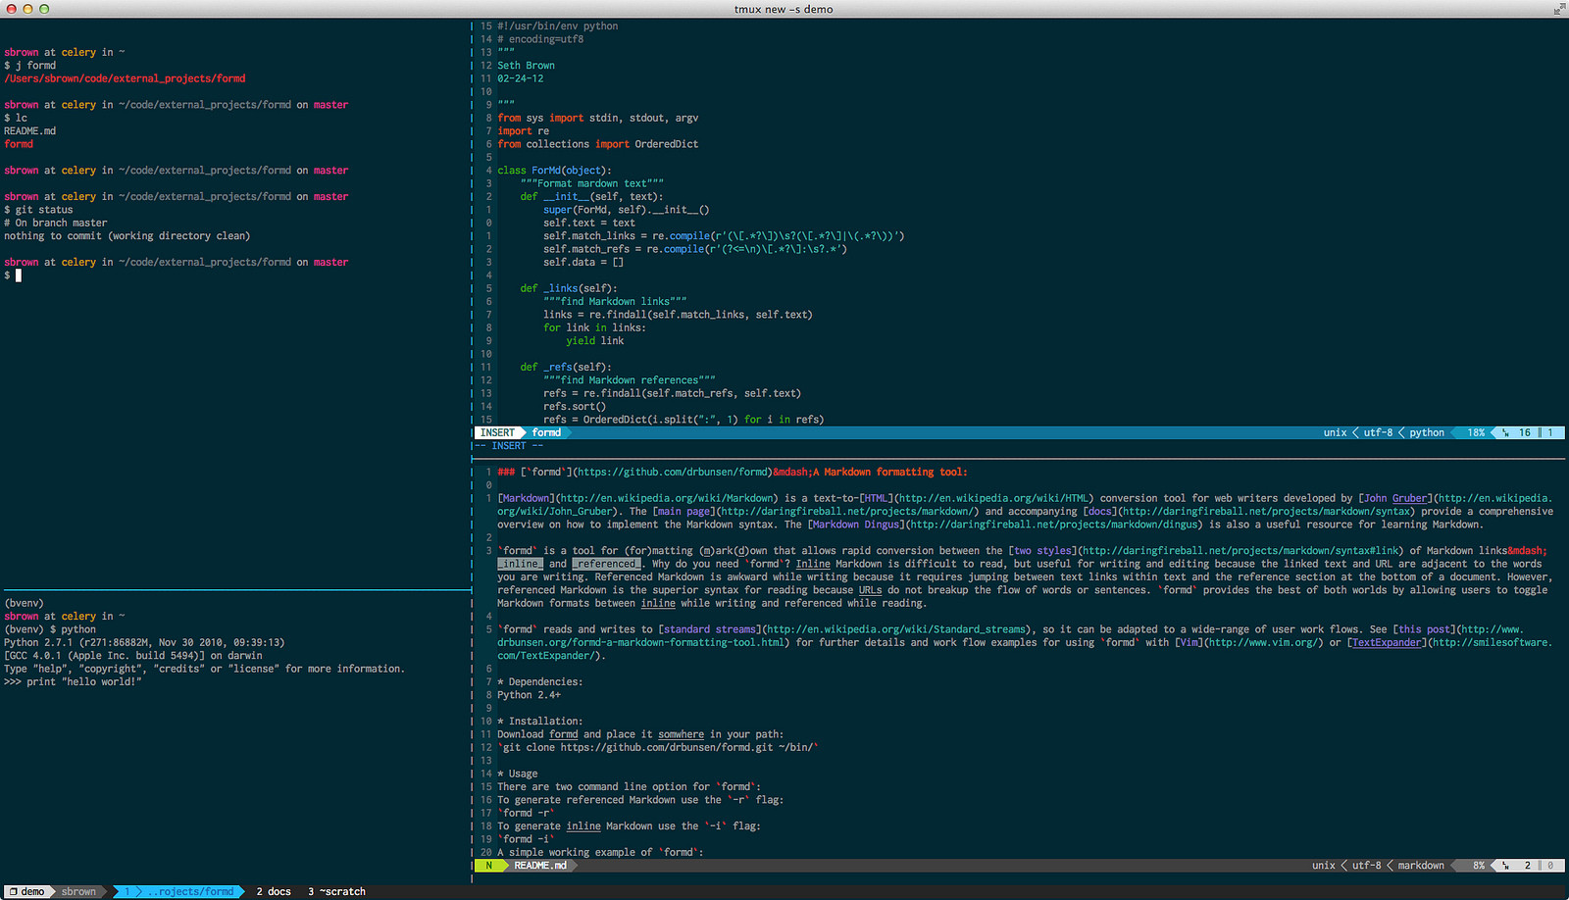Click the 'nothing to commit' git output line
The height and width of the screenshot is (900, 1569).
pyautogui.click(x=127, y=236)
